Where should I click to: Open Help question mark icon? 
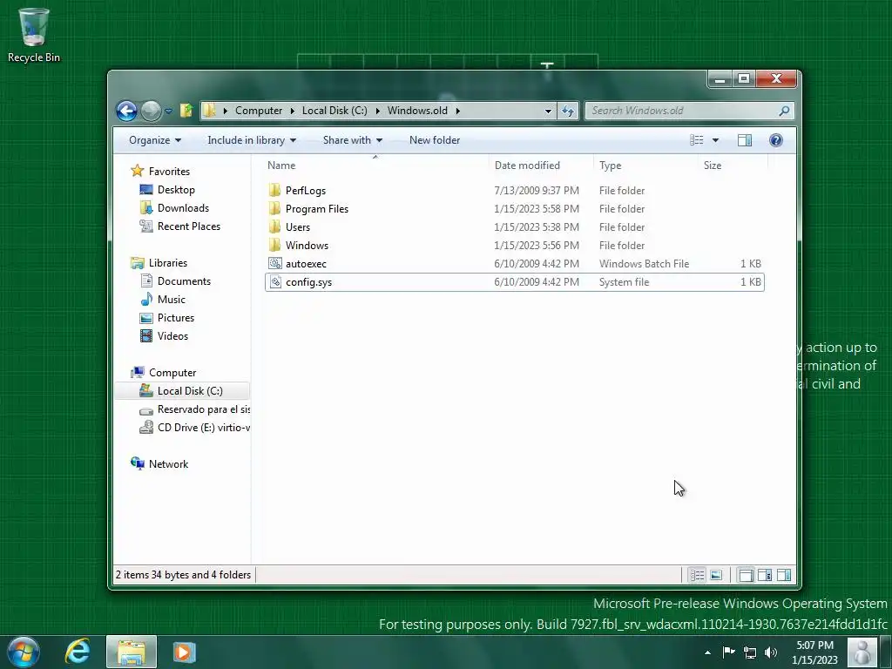point(775,140)
